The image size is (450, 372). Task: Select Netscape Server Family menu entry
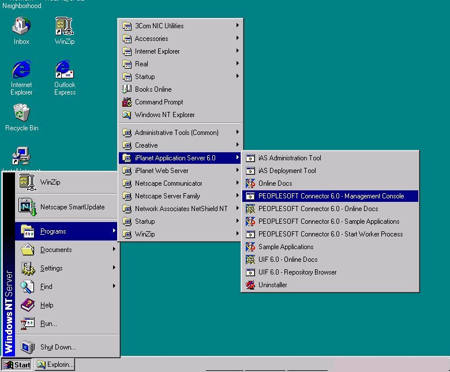[180, 196]
